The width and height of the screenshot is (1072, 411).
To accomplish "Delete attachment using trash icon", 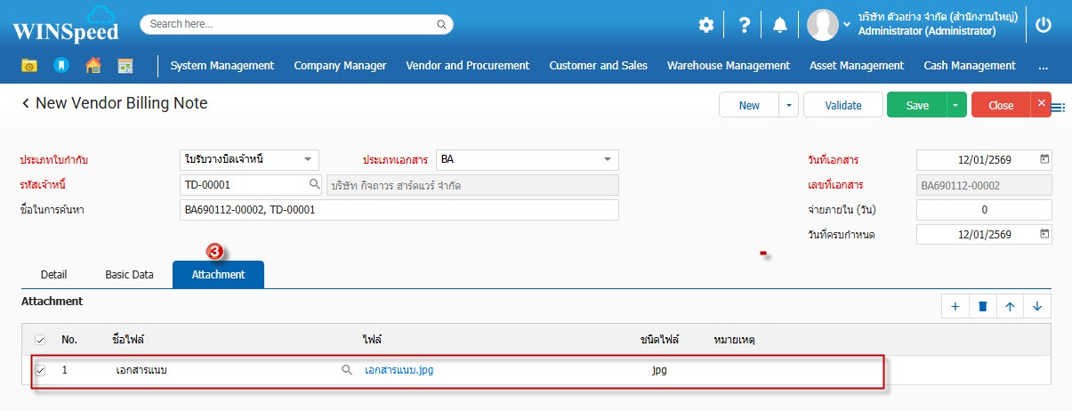I will pyautogui.click(x=982, y=306).
